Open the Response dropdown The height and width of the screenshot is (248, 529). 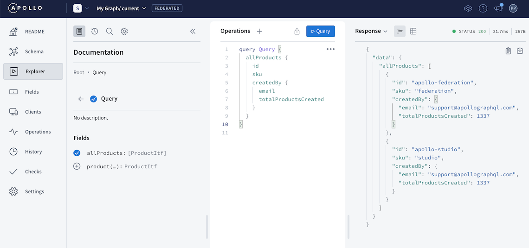371,31
